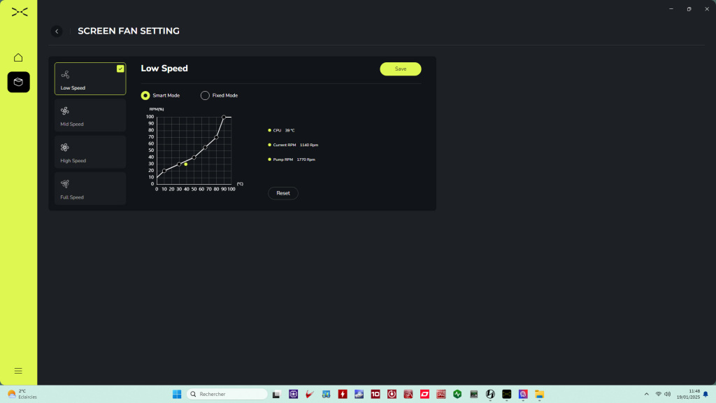716x403 pixels.
Task: Click the fan curve point at 90°C
Action: point(224,117)
